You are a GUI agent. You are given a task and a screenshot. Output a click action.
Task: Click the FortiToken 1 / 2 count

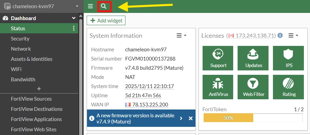(299, 109)
